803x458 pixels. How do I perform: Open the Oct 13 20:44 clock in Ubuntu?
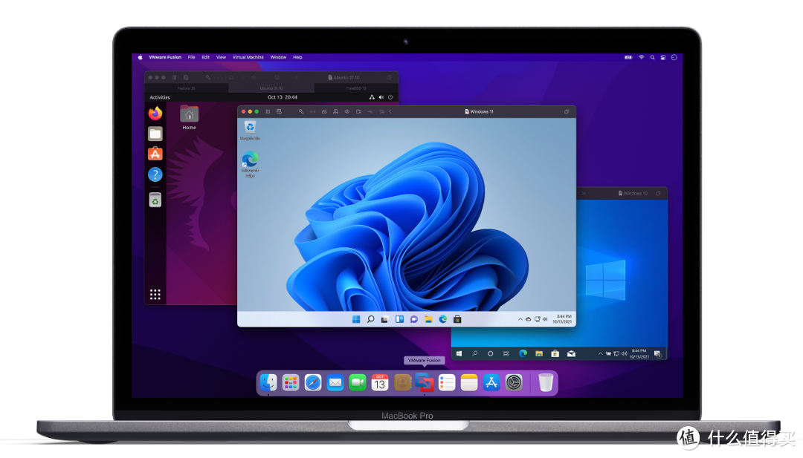click(x=283, y=97)
